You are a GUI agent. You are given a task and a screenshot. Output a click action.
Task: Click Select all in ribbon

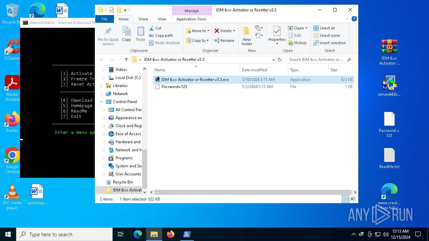tap(324, 28)
